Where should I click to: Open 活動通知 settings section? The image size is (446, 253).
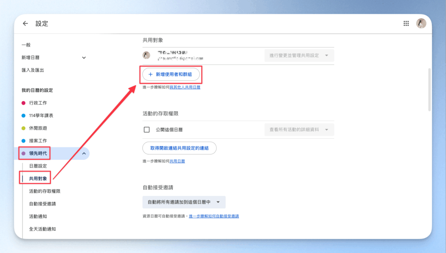pos(38,216)
